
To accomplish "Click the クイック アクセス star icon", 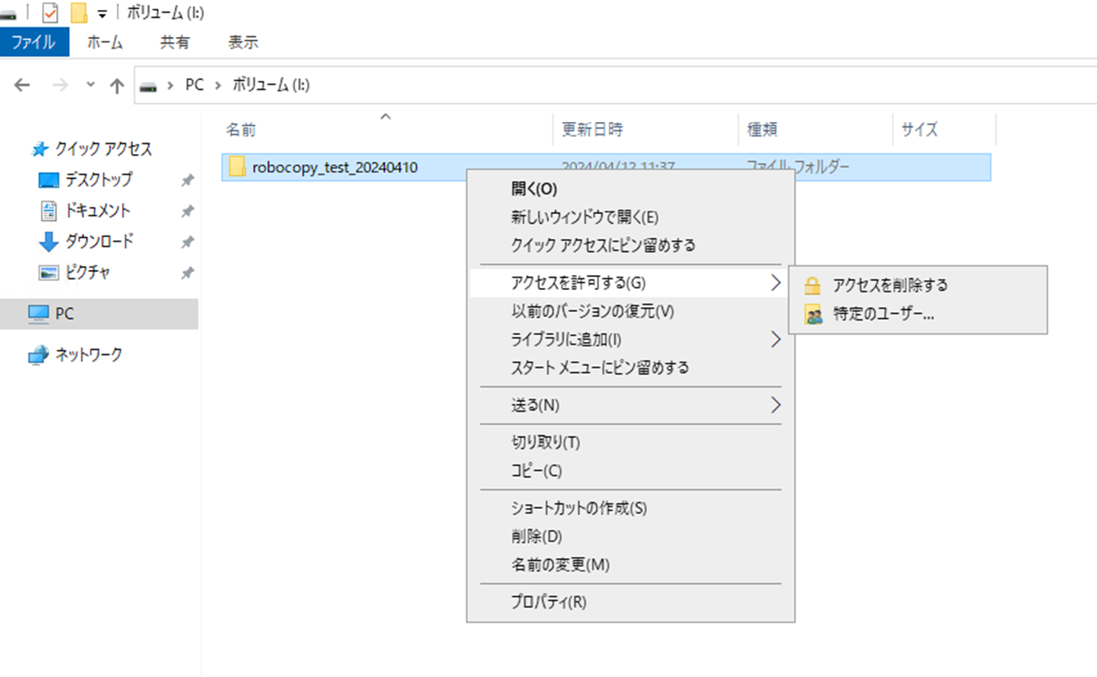I will pyautogui.click(x=40, y=149).
